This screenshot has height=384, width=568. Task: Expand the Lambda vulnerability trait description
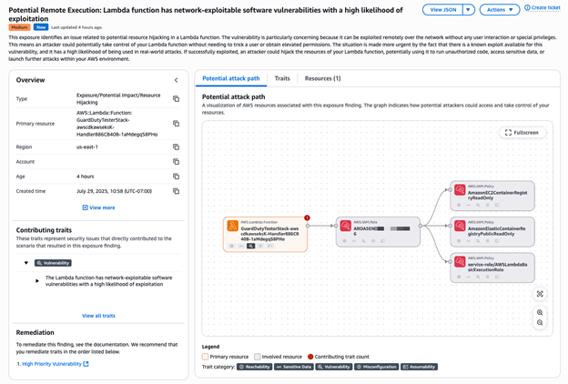pos(37,280)
